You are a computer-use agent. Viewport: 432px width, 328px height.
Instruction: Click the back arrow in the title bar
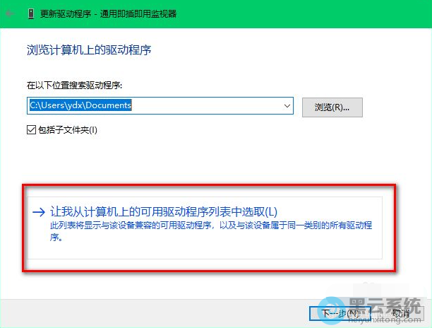(11, 13)
